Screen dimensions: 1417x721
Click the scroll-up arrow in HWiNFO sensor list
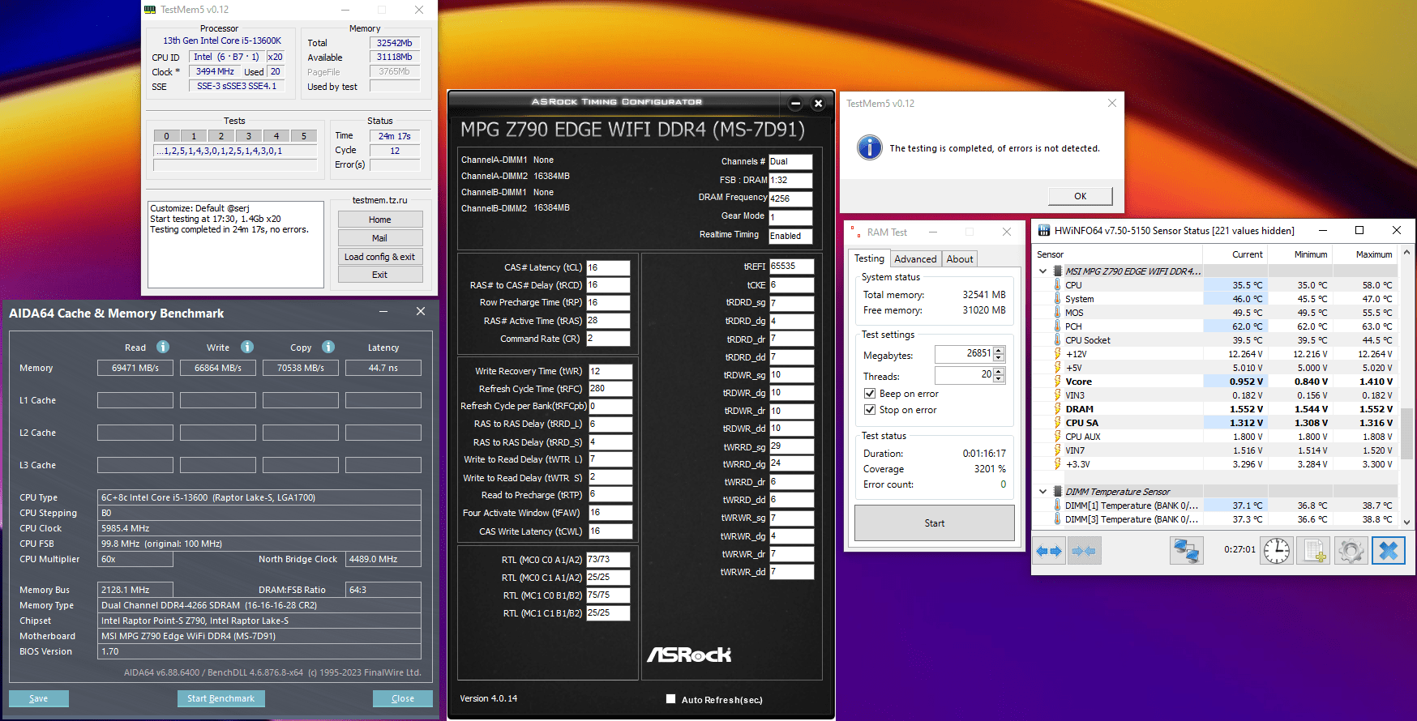pos(1406,253)
